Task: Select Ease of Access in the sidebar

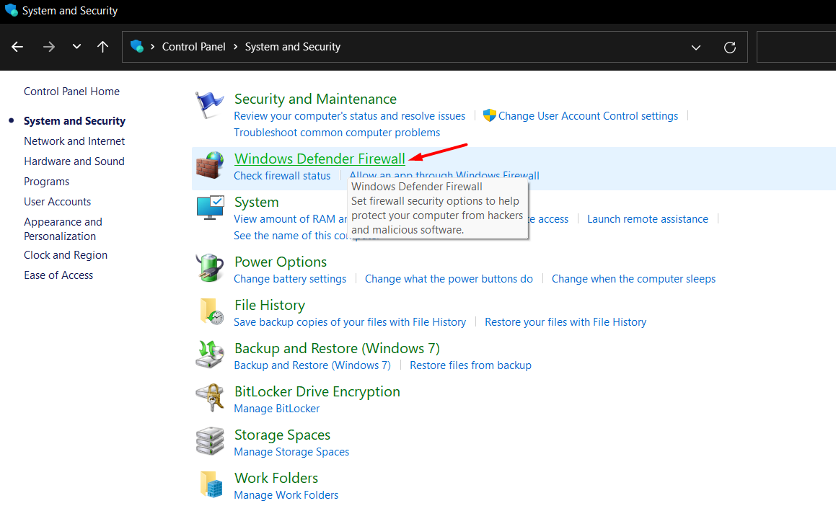Action: click(58, 275)
